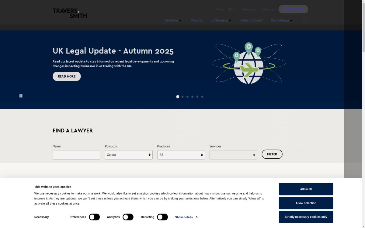
Task: Click the Show details chevron arrow
Action: (197, 217)
